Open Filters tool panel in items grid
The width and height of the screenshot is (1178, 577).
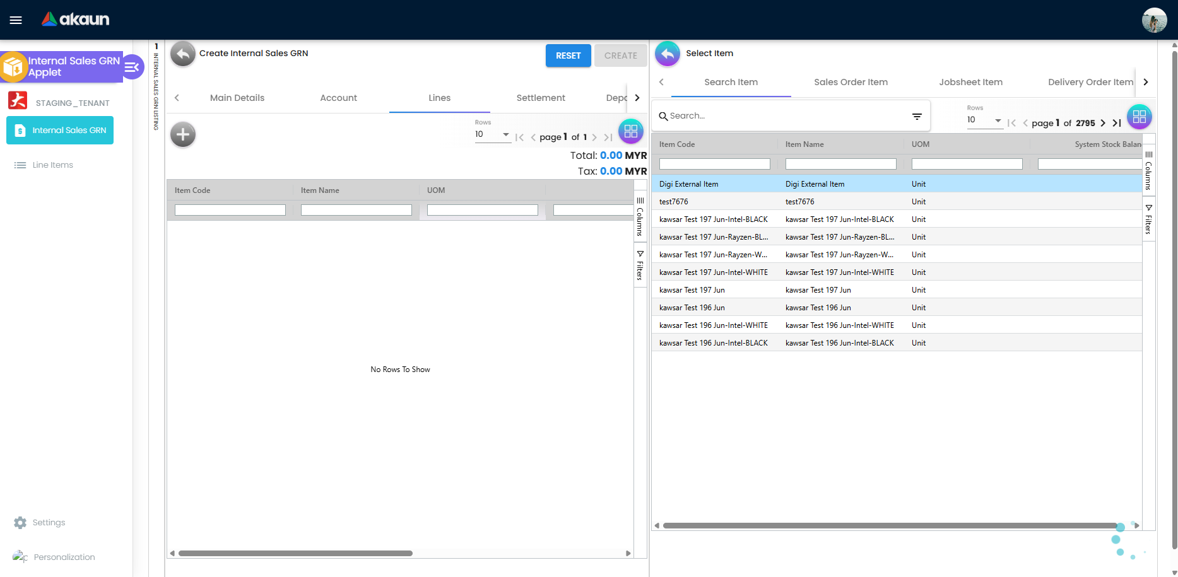[x=1148, y=219]
